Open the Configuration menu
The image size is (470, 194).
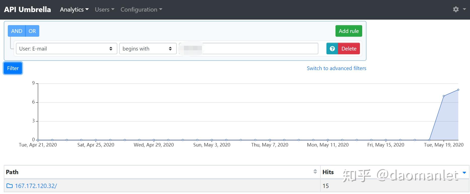[x=141, y=10]
